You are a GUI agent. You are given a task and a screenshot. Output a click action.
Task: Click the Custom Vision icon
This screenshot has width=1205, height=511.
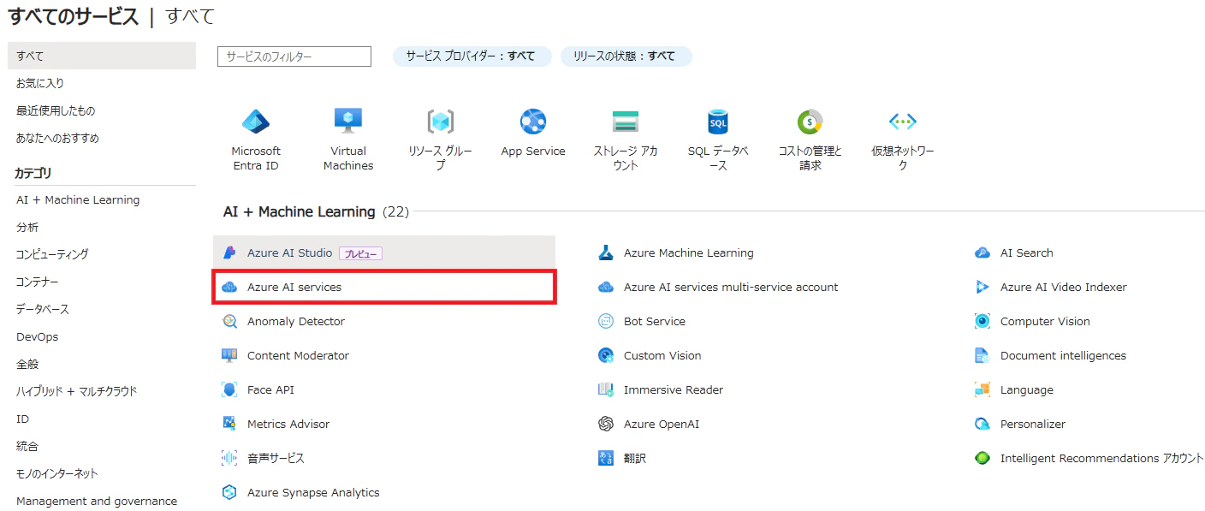click(x=606, y=355)
